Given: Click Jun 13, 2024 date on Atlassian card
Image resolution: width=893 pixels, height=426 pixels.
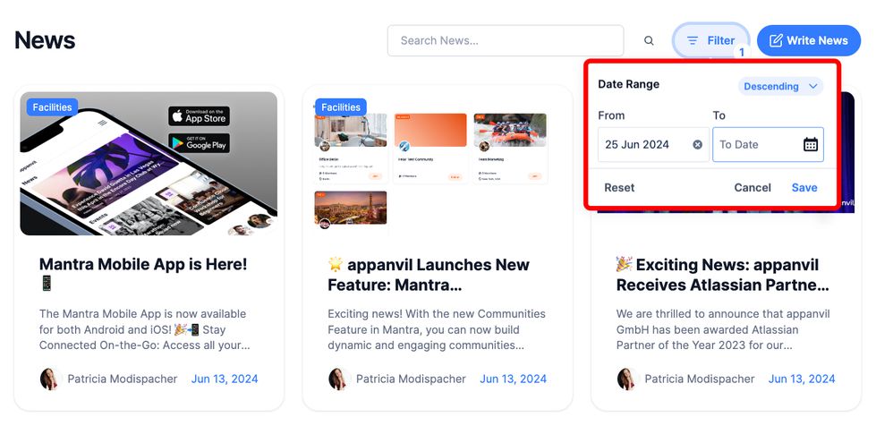Looking at the screenshot, I should 802,379.
